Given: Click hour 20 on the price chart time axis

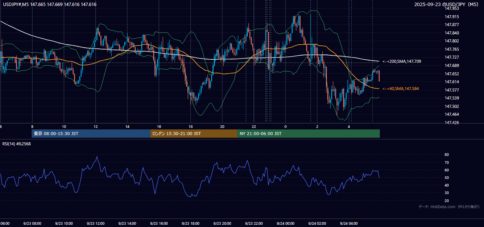Looking at the screenshot, I should [x=222, y=127].
